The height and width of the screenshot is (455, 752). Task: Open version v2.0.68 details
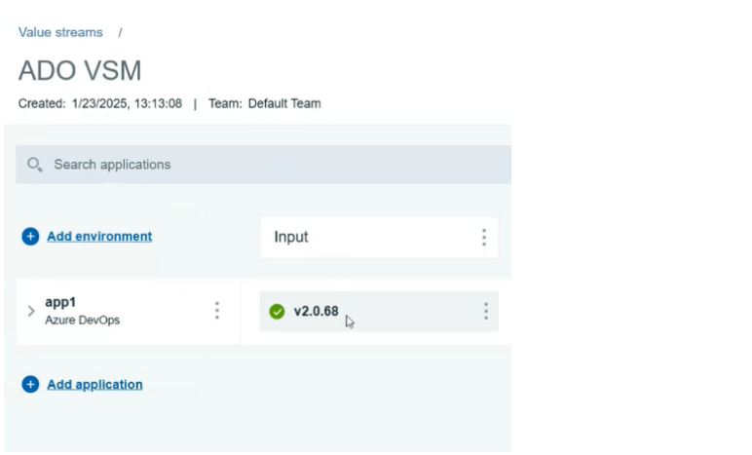coord(317,312)
